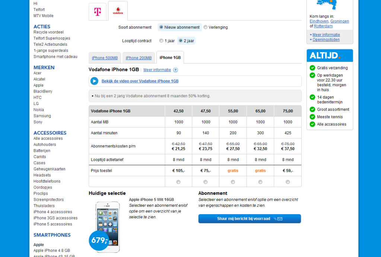Image resolution: width=381 pixels, height=257 pixels.
Task: Select the 55,00 plan radio button
Action: point(233,182)
